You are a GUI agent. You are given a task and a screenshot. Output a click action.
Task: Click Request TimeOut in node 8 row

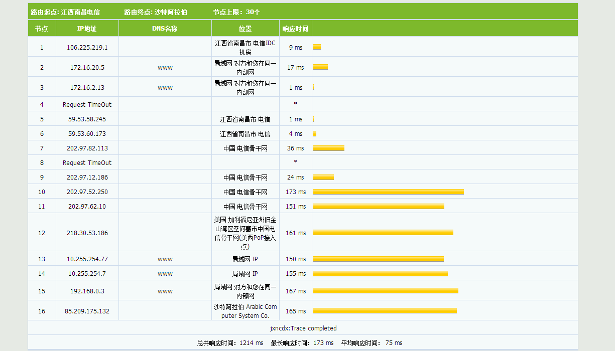pyautogui.click(x=87, y=163)
